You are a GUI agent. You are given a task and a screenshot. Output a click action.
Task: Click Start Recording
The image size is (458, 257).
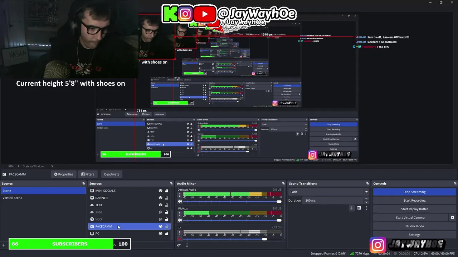(414, 200)
